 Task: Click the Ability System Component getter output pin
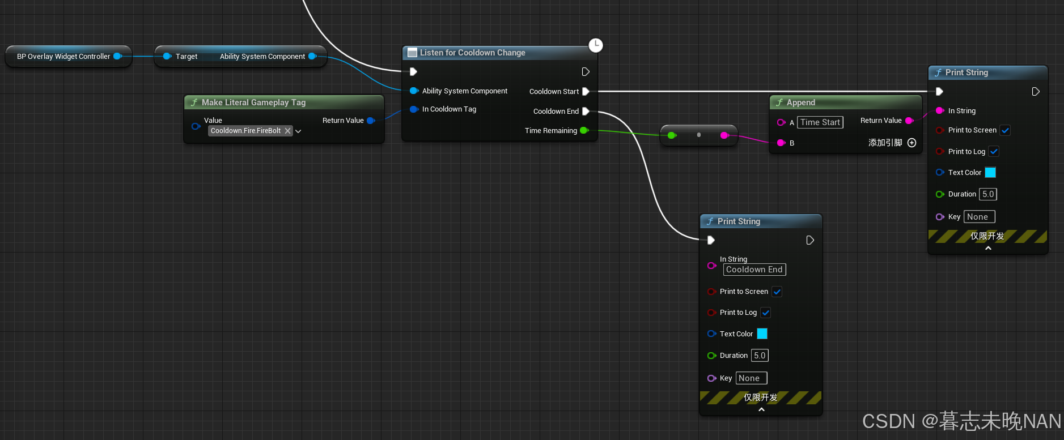click(x=312, y=56)
